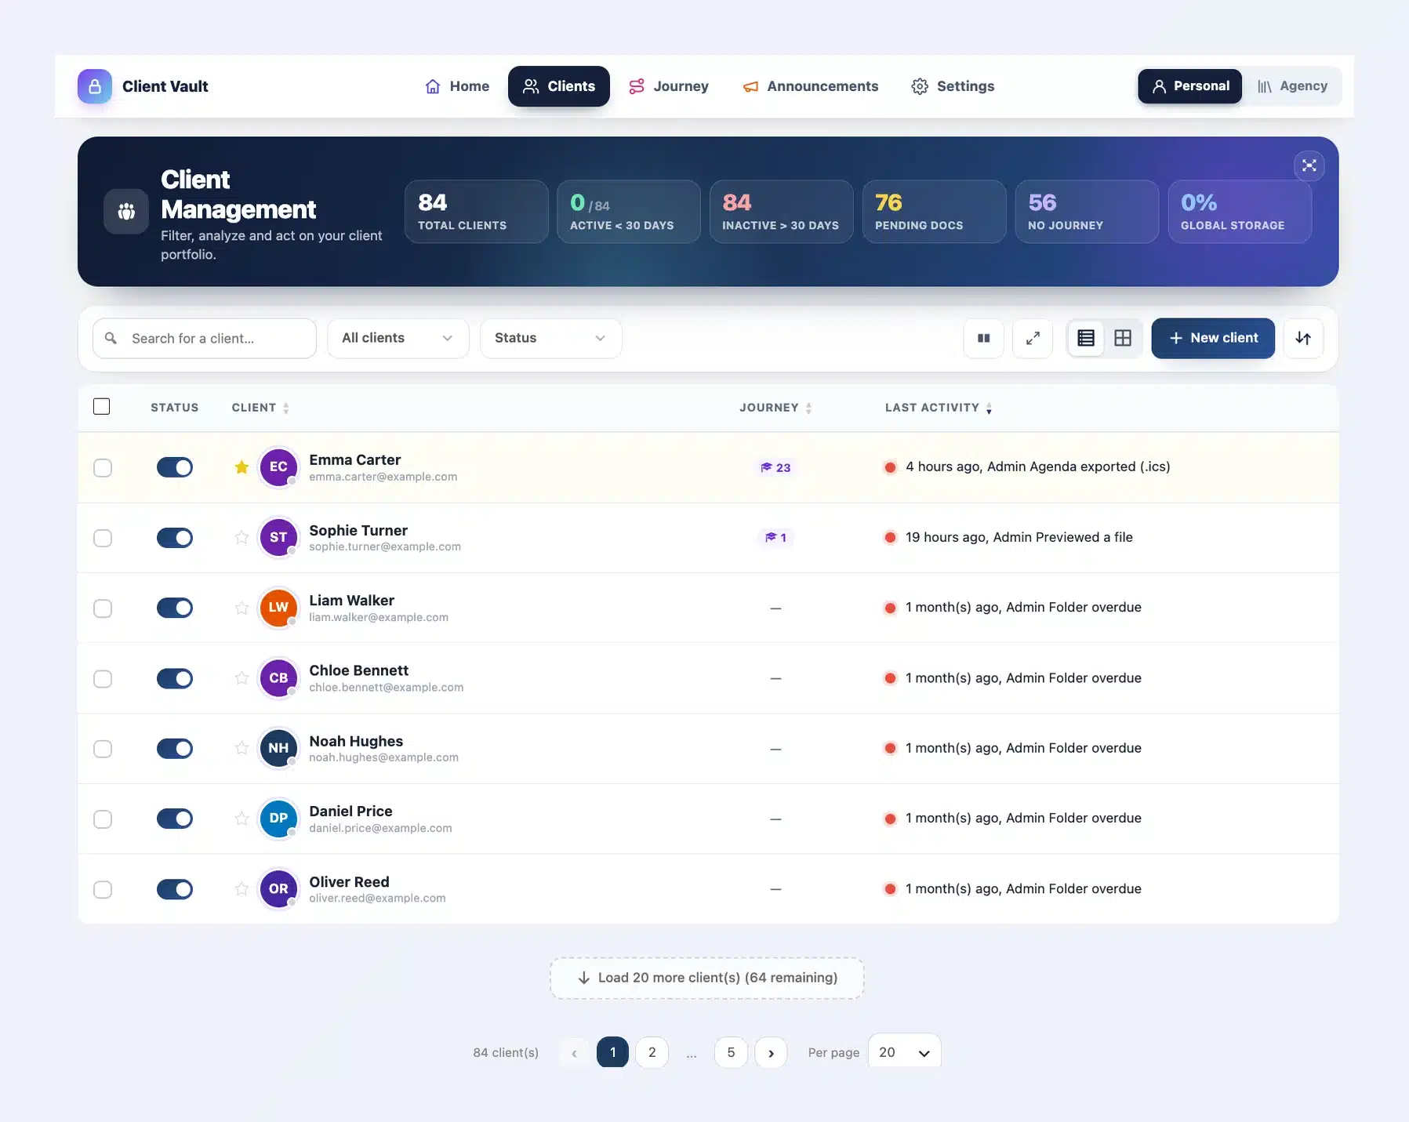
Task: Open the Settings tab
Action: pyautogui.click(x=953, y=86)
